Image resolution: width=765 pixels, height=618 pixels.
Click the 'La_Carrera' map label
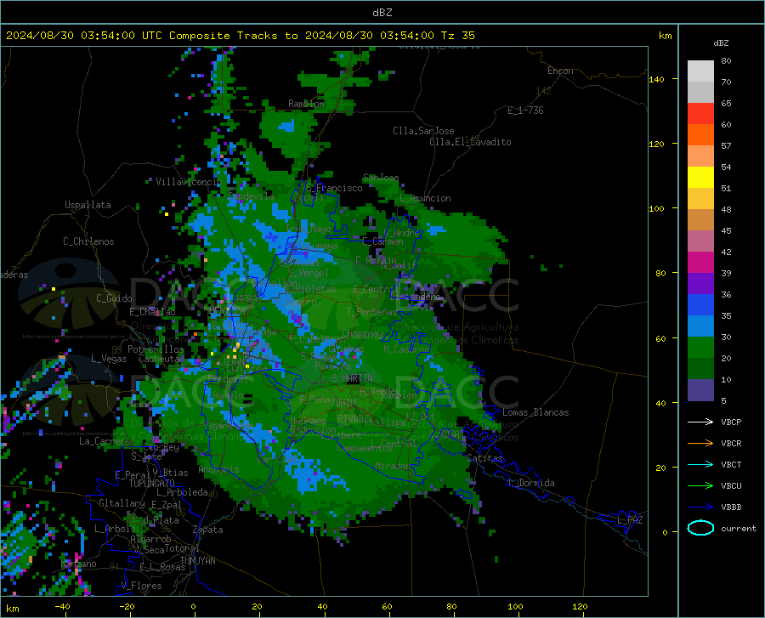point(105,441)
